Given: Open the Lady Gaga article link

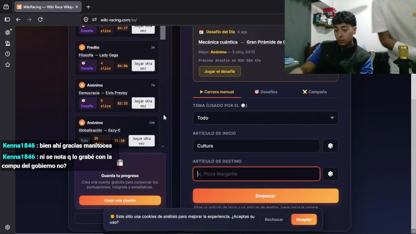Looking at the screenshot, I should click(x=109, y=55).
